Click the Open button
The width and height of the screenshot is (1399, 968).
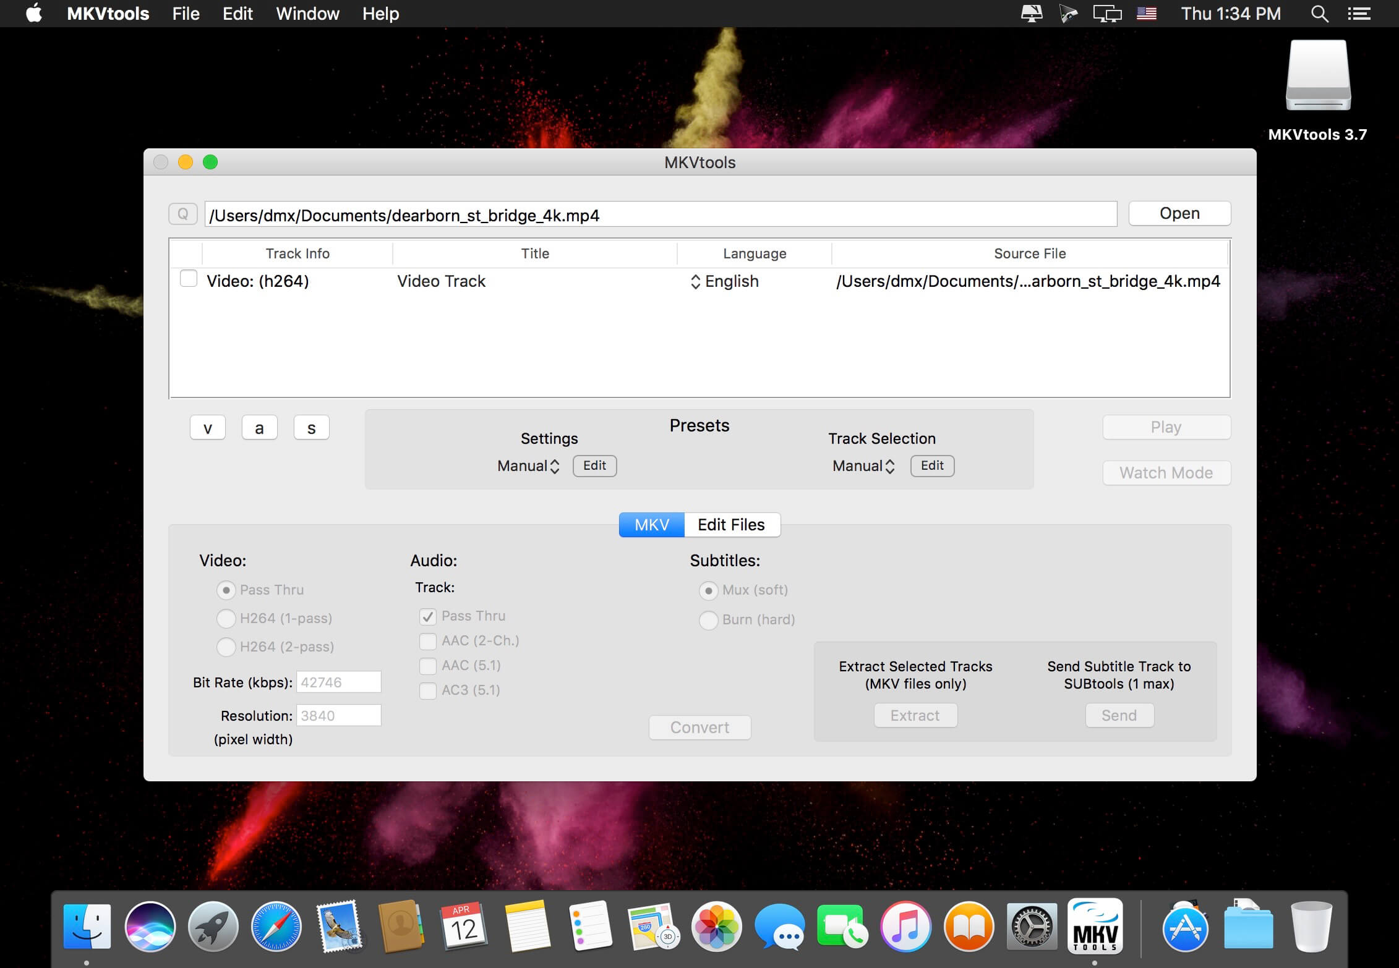click(1179, 213)
